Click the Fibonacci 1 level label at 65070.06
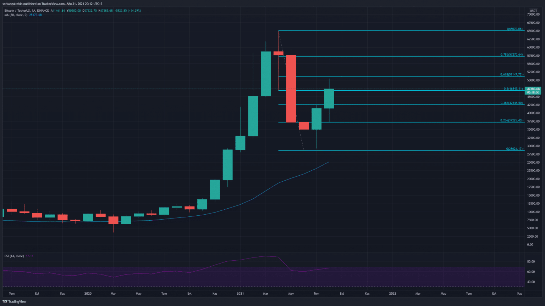Screen dimensions: 545x306 click(x=514, y=29)
